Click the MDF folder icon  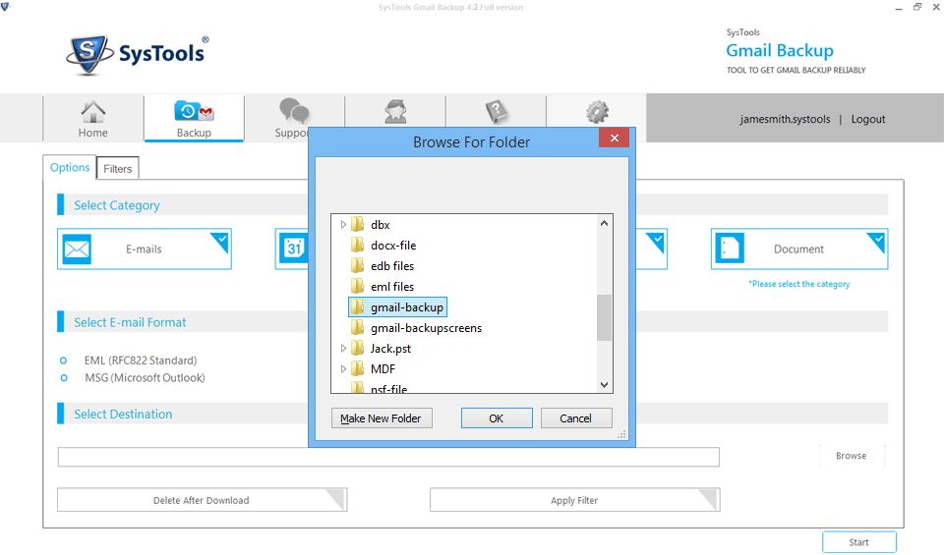tap(358, 369)
